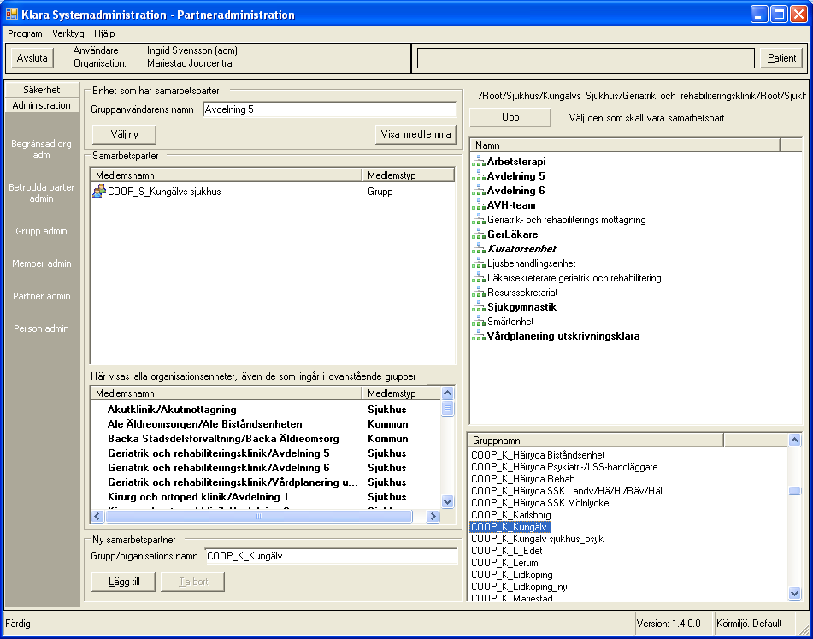This screenshot has width=813, height=639.
Task: Click the vertical scrollbar thumb of the organisationsenheter list
Action: (x=447, y=409)
